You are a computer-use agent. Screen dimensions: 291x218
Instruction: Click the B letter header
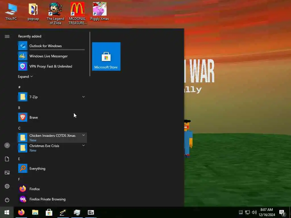[x=19, y=108]
